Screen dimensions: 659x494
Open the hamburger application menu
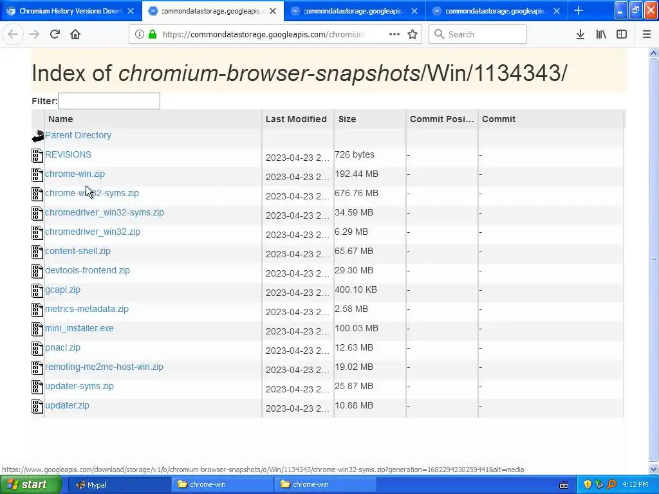coord(647,34)
